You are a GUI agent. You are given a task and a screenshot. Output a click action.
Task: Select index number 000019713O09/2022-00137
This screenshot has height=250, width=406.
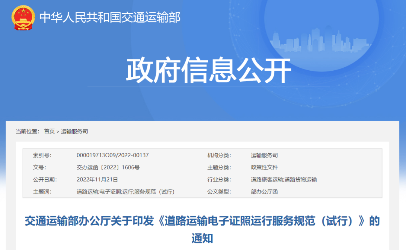pos(113,155)
